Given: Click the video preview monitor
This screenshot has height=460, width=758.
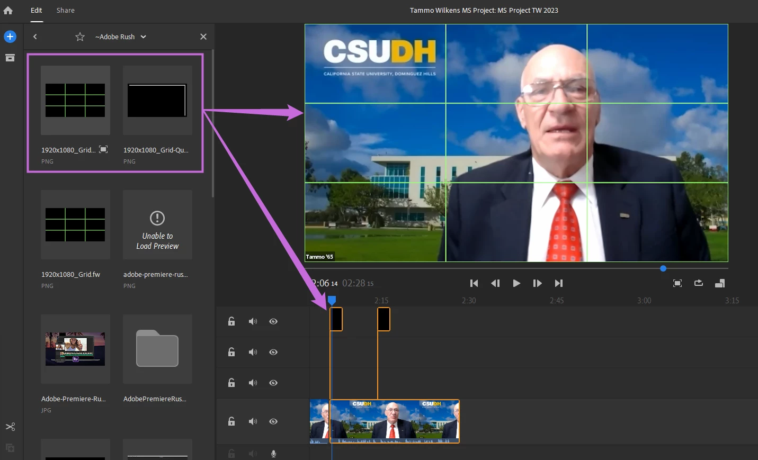Looking at the screenshot, I should click(x=516, y=143).
